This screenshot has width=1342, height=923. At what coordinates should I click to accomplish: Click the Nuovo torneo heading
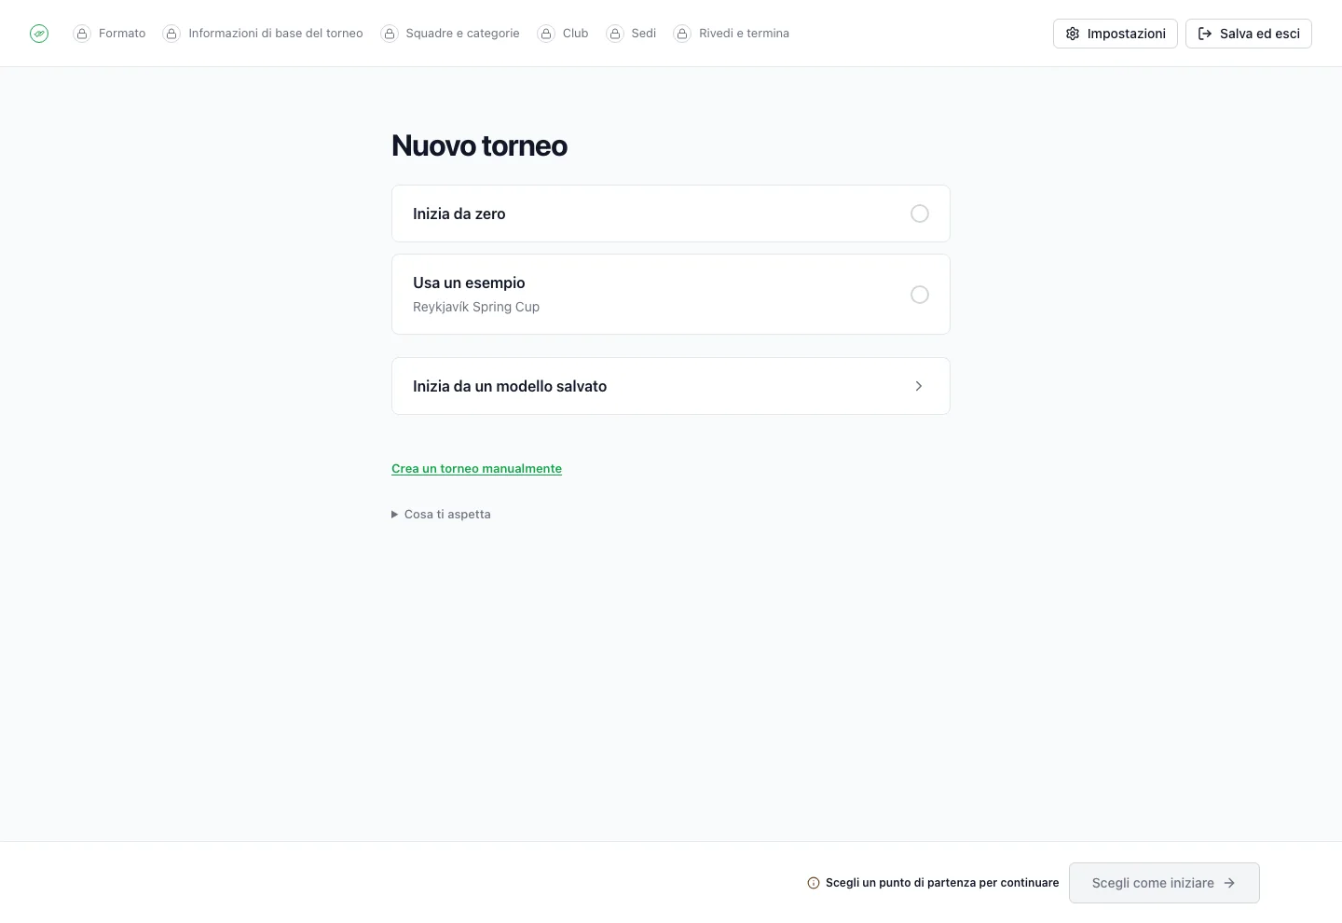[479, 145]
